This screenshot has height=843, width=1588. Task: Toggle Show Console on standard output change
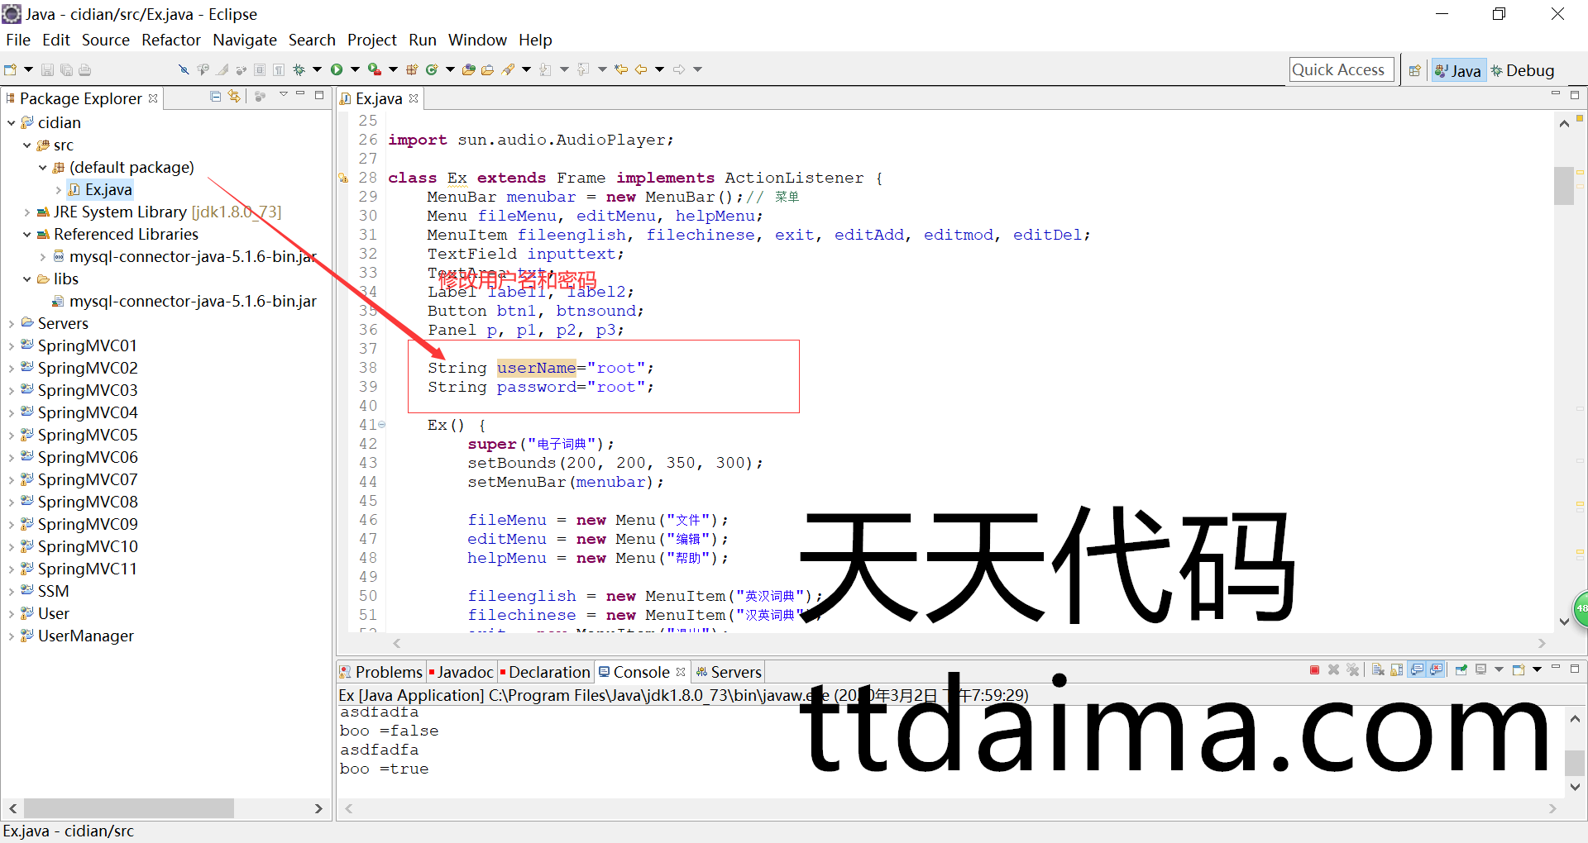point(1417,670)
